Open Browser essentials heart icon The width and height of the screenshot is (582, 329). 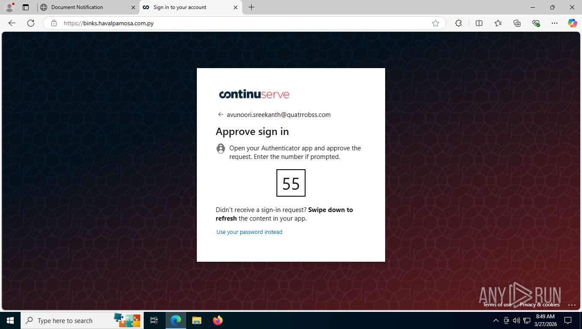click(x=536, y=23)
